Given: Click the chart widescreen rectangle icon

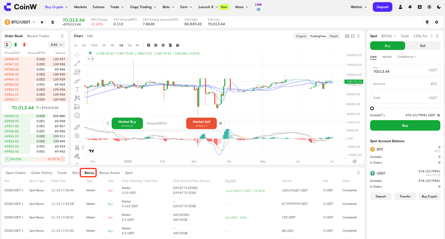Looking at the screenshot, I should (347, 36).
